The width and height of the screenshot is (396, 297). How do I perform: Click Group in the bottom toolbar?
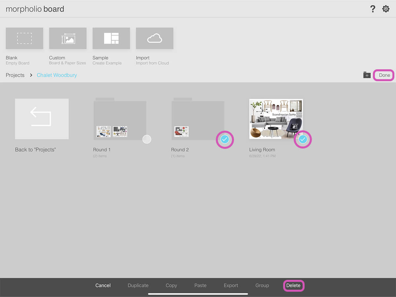(x=262, y=285)
